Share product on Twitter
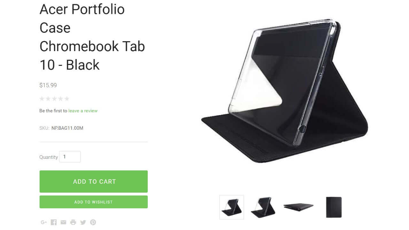The image size is (409, 230). pyautogui.click(x=83, y=222)
